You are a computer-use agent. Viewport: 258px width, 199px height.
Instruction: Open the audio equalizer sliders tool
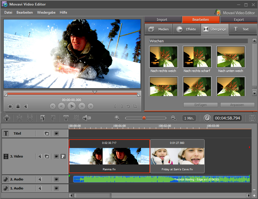pos(76,118)
